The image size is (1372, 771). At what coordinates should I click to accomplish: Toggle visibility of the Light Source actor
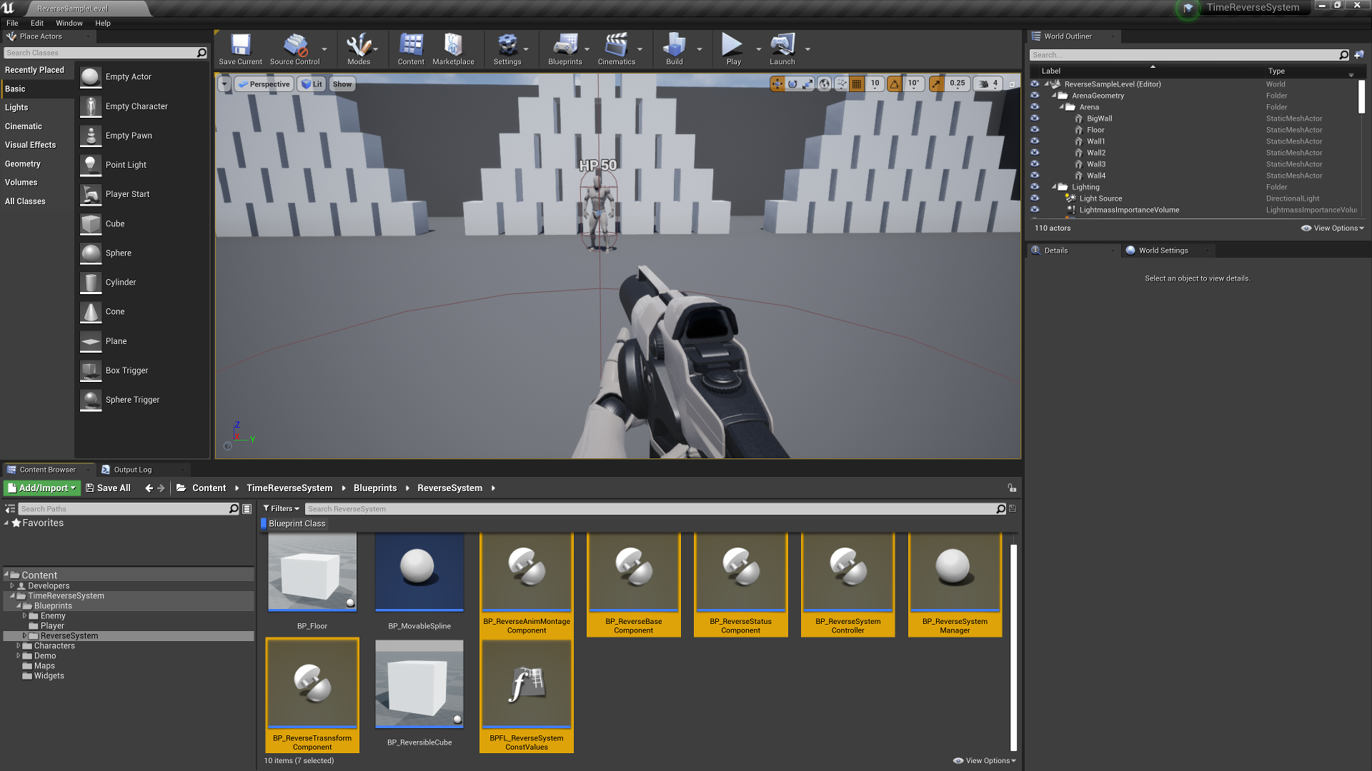tap(1035, 198)
